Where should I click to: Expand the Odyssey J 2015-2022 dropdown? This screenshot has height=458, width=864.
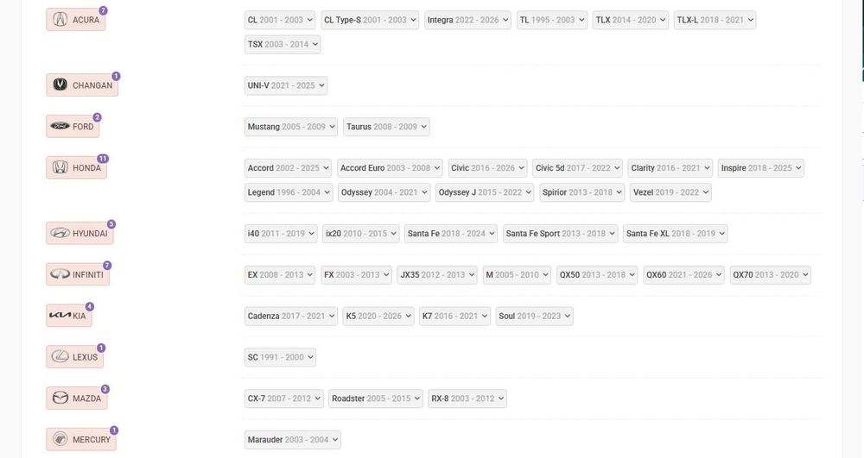coord(485,192)
